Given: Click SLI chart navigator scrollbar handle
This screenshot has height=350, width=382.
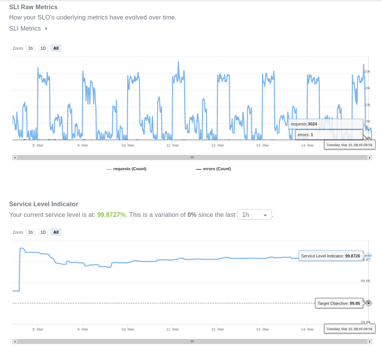Looking at the screenshot, I should [192, 341].
